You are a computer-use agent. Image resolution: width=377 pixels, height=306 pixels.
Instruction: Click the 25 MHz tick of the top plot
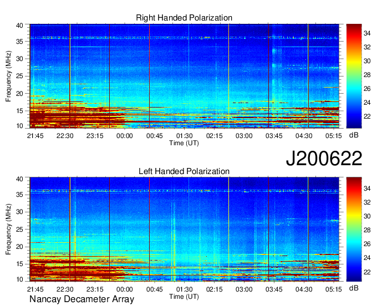click(x=19, y=76)
